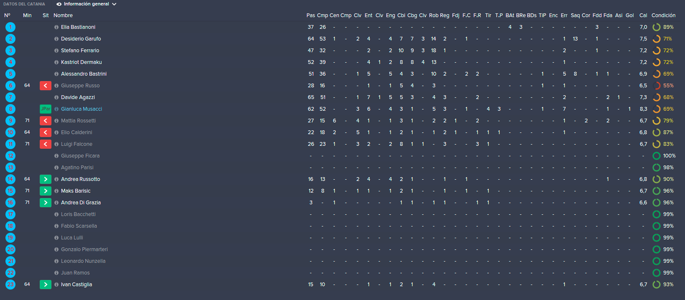The image size is (685, 300).
Task: Select the Maks Barisic row
Action: coord(342,191)
